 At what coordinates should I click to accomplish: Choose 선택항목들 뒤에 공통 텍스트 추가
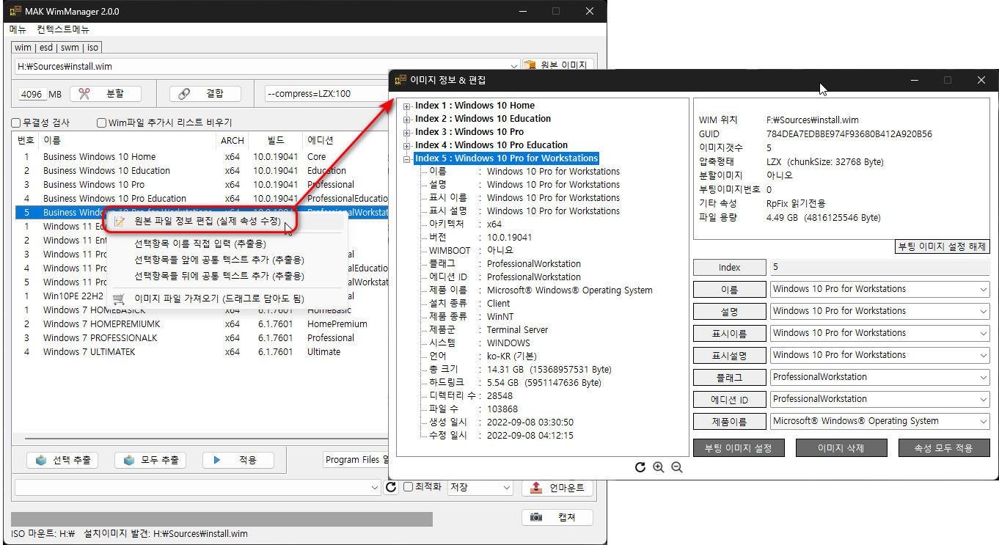pos(225,276)
